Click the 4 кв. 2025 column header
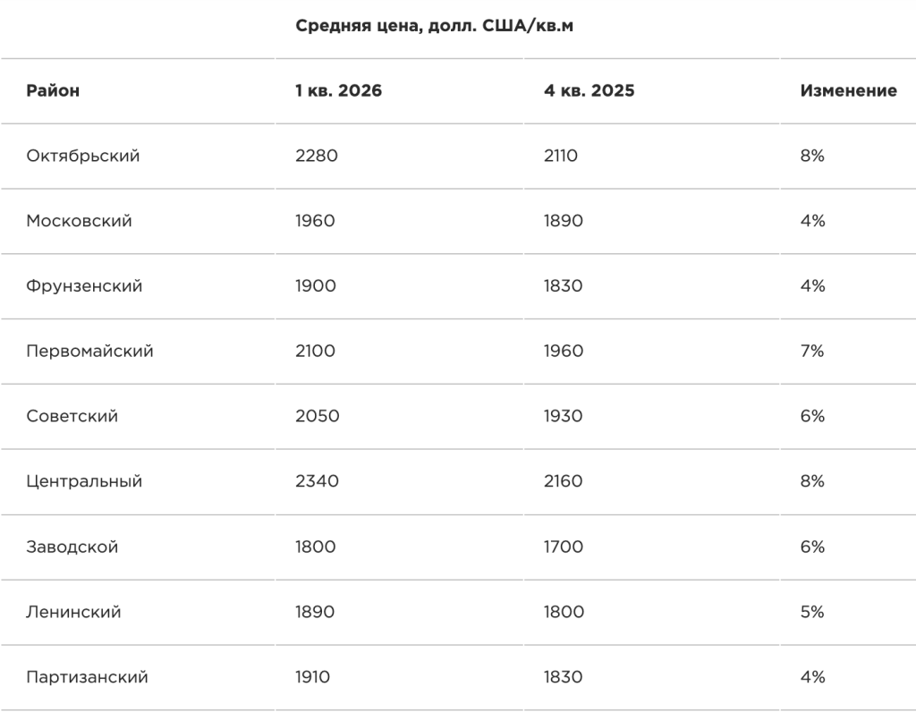This screenshot has width=916, height=712. [589, 90]
